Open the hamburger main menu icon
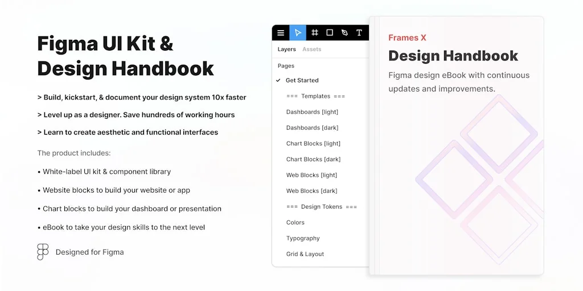This screenshot has height=291, width=583. coord(281,32)
